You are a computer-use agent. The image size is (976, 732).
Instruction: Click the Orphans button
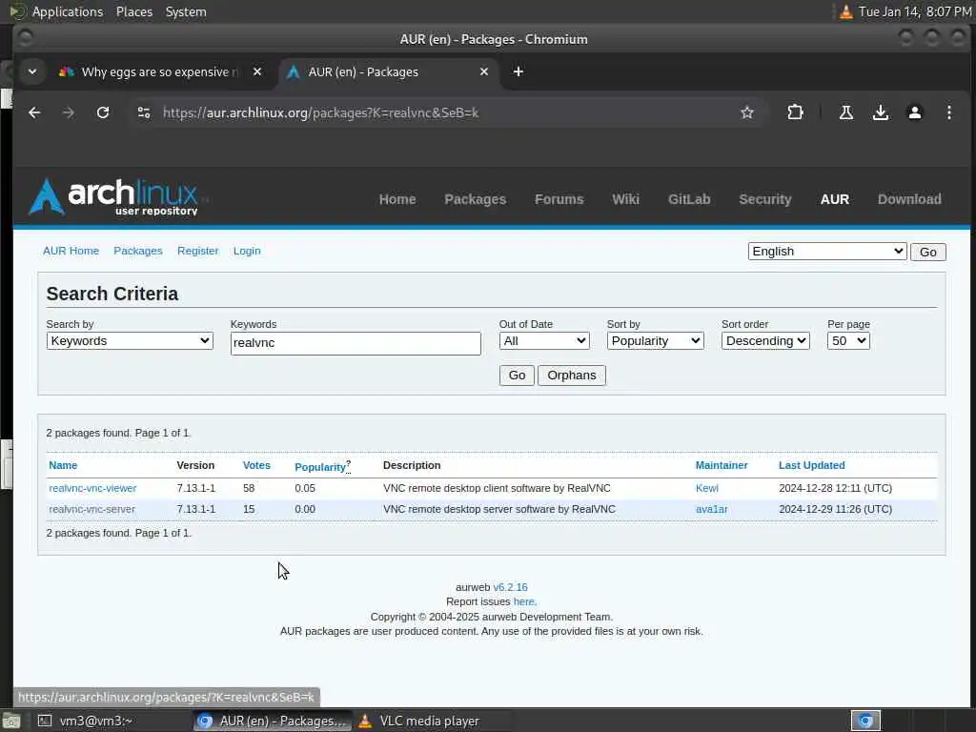coord(572,376)
